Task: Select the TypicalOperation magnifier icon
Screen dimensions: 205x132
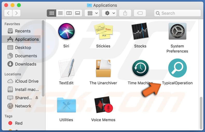Action: tap(177, 68)
